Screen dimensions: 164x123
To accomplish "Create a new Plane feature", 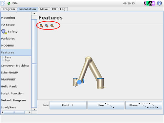I will (x=144, y=105).
